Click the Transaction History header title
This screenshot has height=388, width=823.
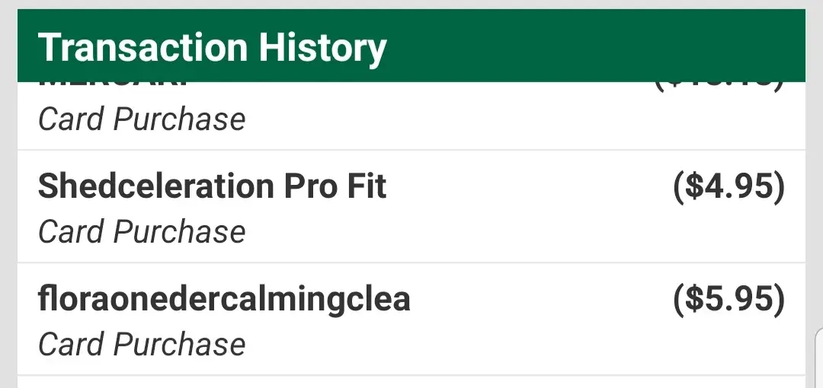tap(212, 47)
